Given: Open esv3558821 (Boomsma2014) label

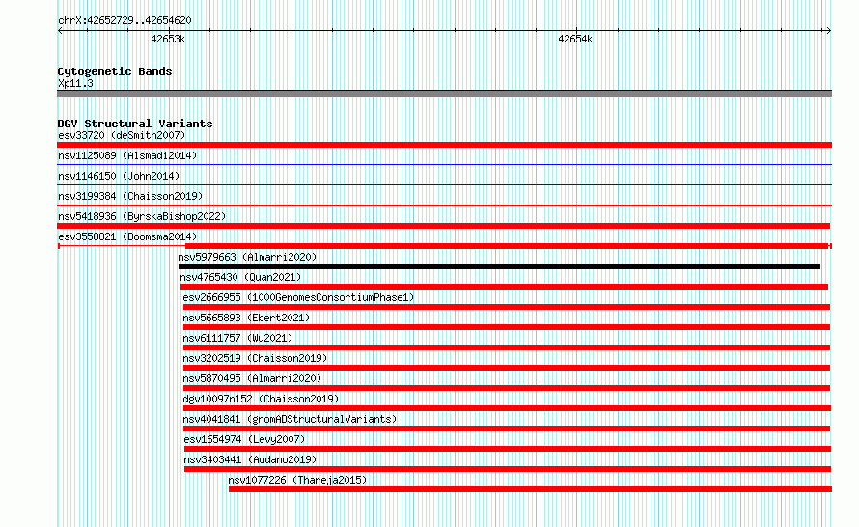Looking at the screenshot, I should tap(127, 236).
